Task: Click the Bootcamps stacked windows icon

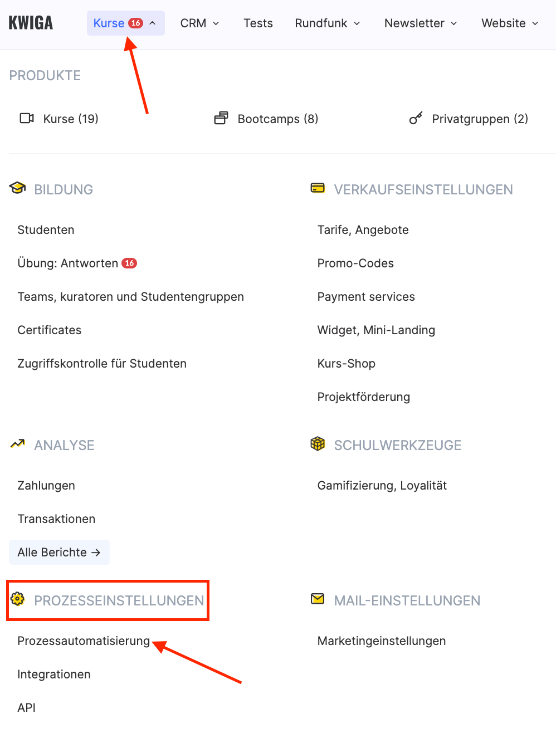Action: 221,118
